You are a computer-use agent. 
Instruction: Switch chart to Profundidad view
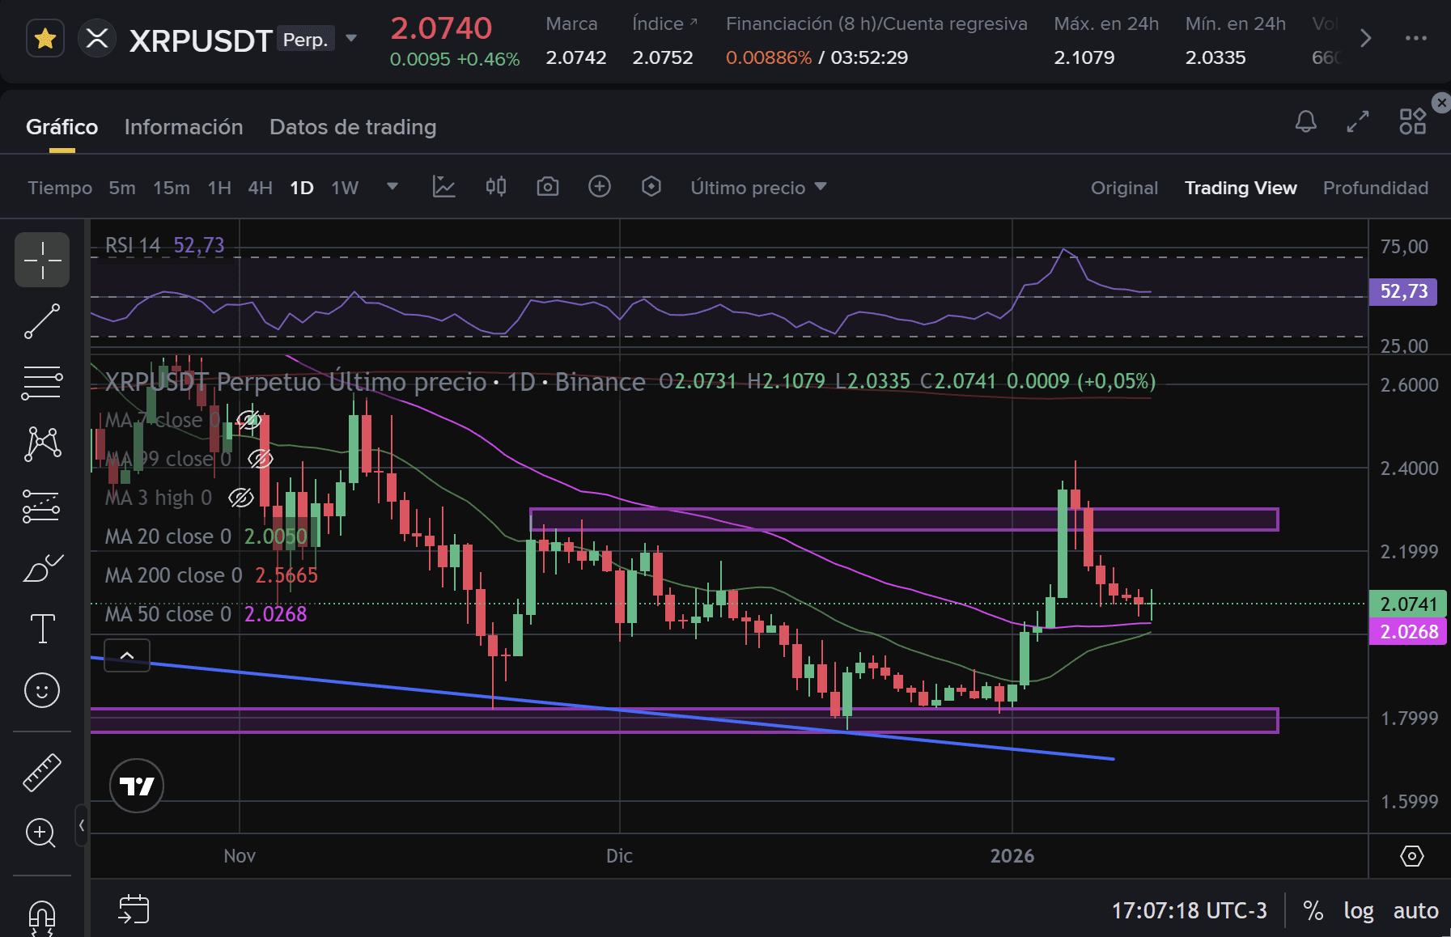coord(1375,188)
